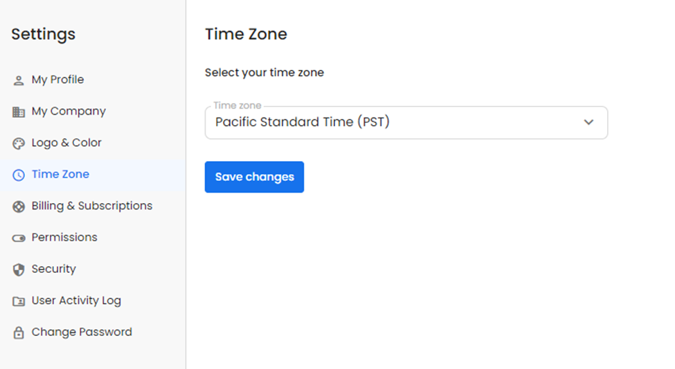
Task: Go to My Company settings
Action: coord(69,111)
